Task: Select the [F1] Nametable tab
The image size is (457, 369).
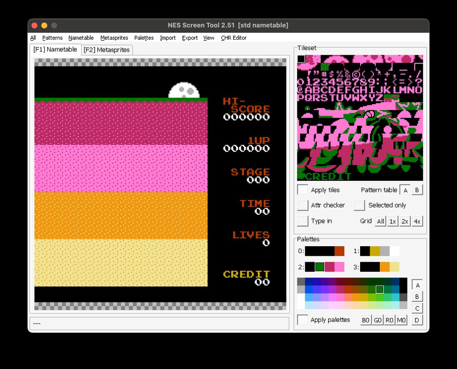Action: [55, 49]
